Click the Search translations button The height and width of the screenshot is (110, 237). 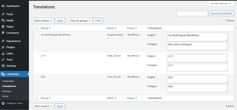[x=221, y=13]
